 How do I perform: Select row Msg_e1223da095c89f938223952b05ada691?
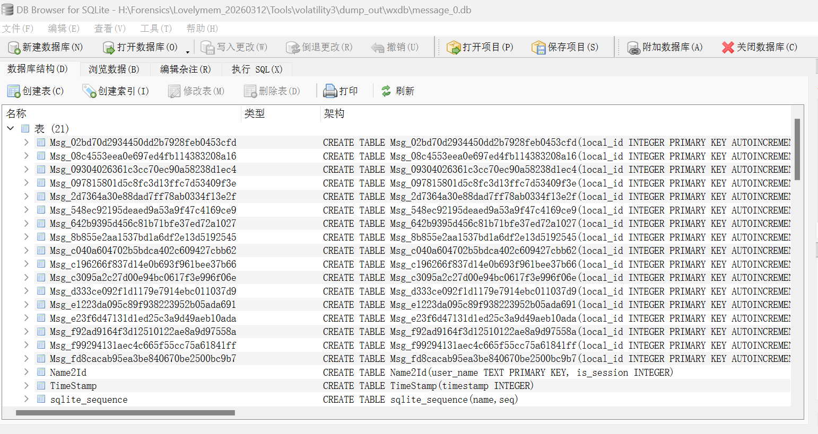click(397, 304)
